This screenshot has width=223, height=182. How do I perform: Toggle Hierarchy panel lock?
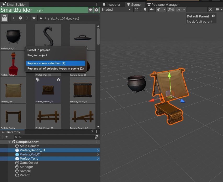[92, 132]
